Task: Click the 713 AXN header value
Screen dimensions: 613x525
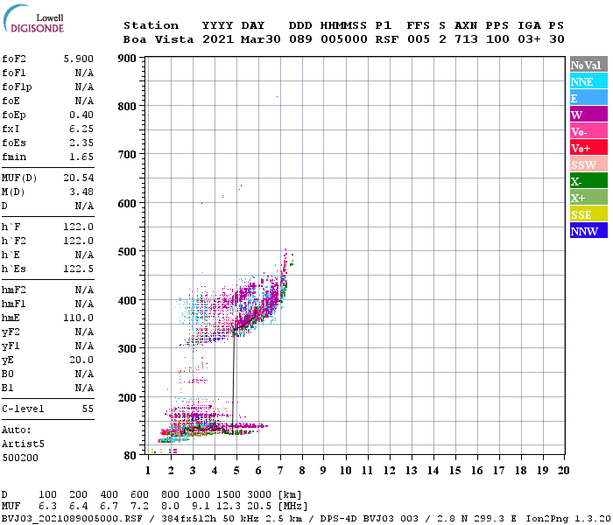Action: click(x=466, y=39)
